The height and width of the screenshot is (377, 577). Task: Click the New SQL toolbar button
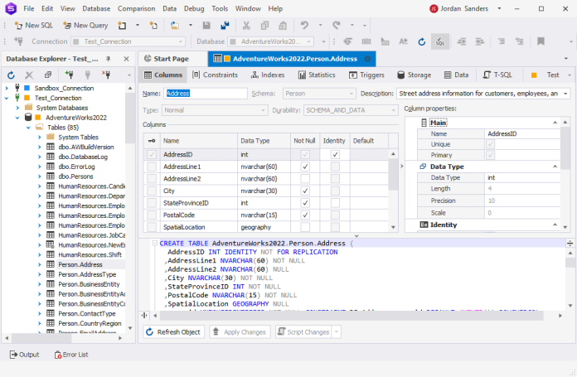pyautogui.click(x=34, y=25)
